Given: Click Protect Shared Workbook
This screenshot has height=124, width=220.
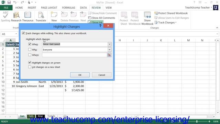Looking at the screenshot, I should 171,13.
